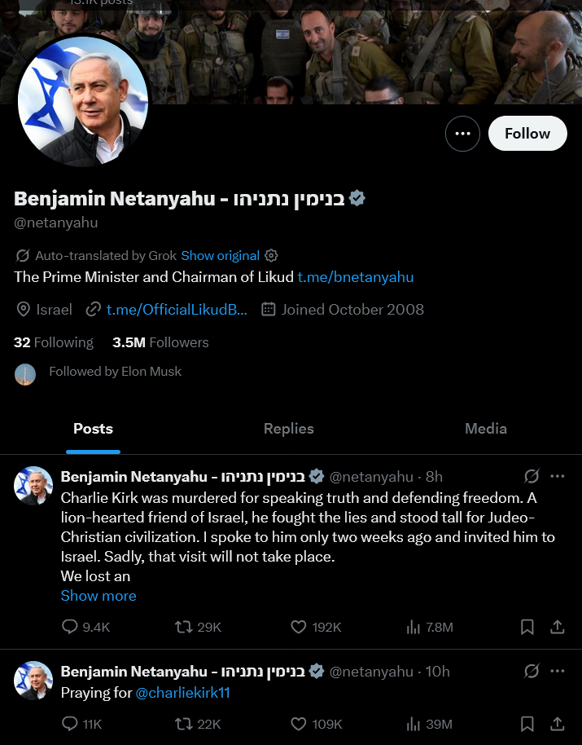Image resolution: width=582 pixels, height=745 pixels.
Task: Like the 'Praying for' post
Action: (299, 724)
